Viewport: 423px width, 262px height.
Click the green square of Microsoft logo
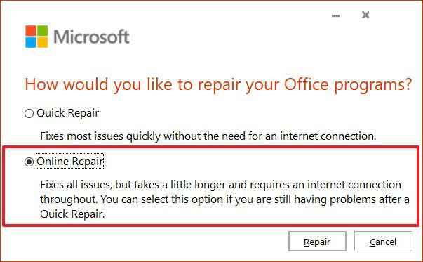tap(42, 31)
